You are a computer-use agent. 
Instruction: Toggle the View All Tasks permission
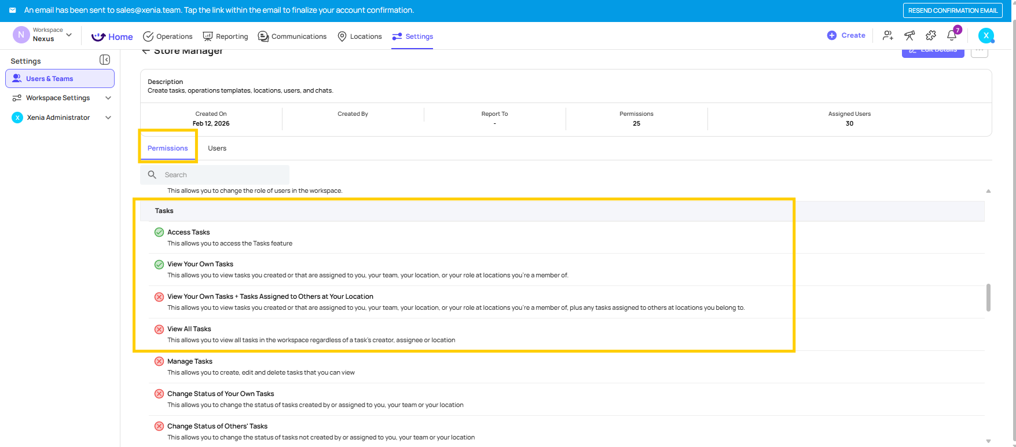(159, 329)
